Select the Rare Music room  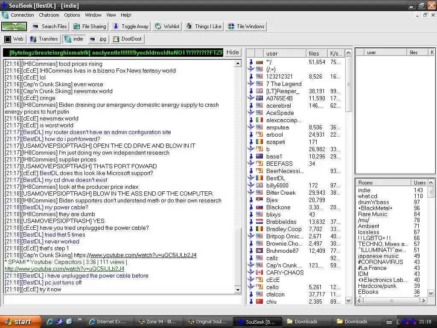tap(373, 214)
